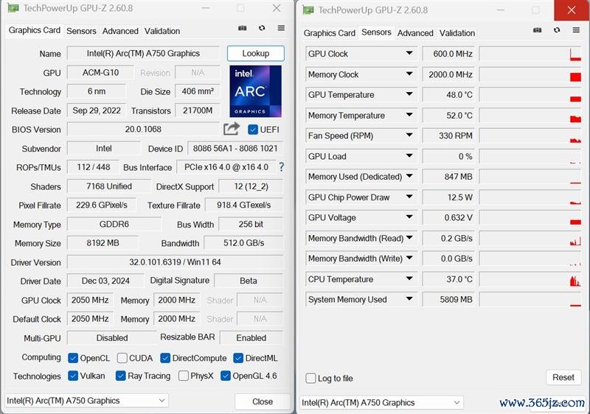Click the Lookup button

pos(256,53)
